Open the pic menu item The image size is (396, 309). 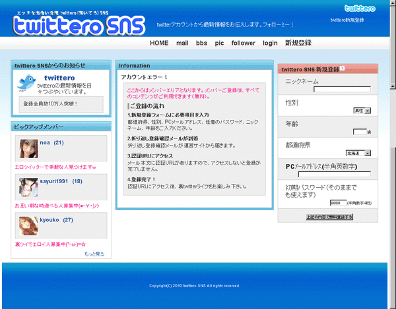219,43
